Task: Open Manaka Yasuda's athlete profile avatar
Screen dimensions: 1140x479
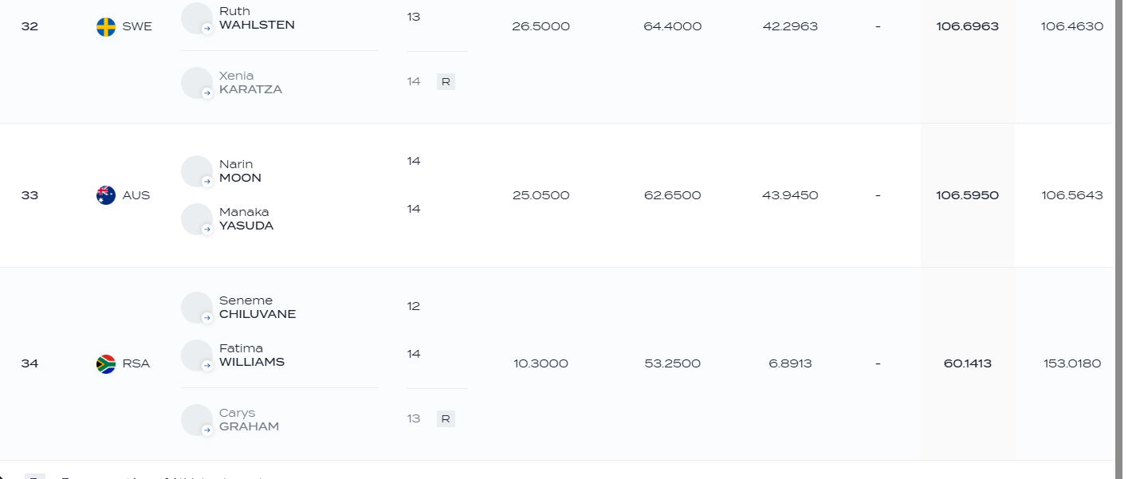Action: tap(197, 219)
